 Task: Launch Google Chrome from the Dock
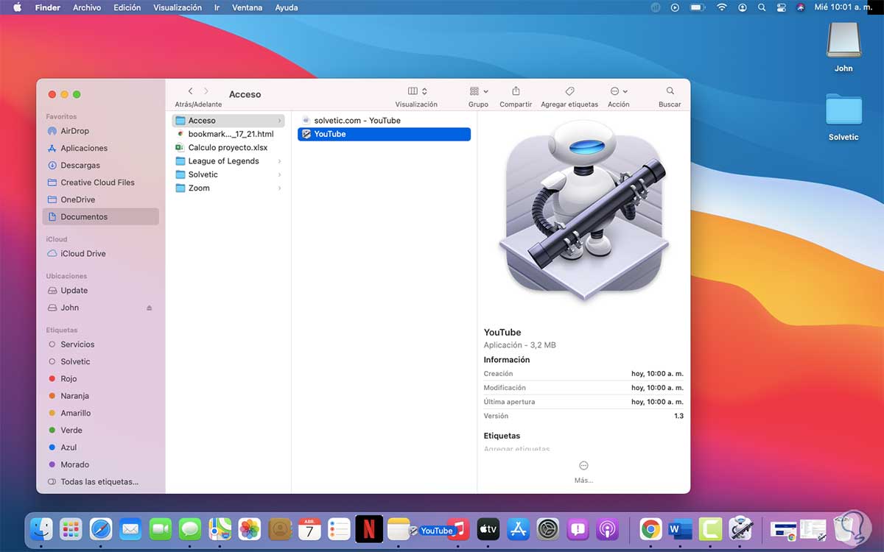pos(650,528)
